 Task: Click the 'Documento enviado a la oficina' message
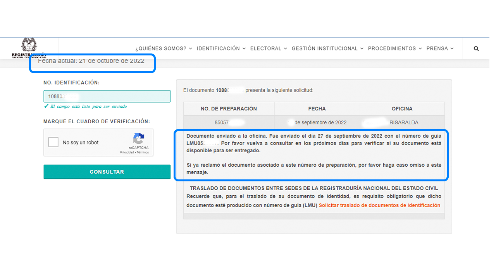click(x=314, y=143)
